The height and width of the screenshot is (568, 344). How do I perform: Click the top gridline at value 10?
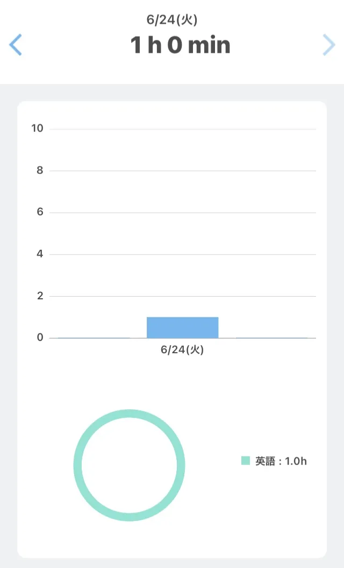183,129
